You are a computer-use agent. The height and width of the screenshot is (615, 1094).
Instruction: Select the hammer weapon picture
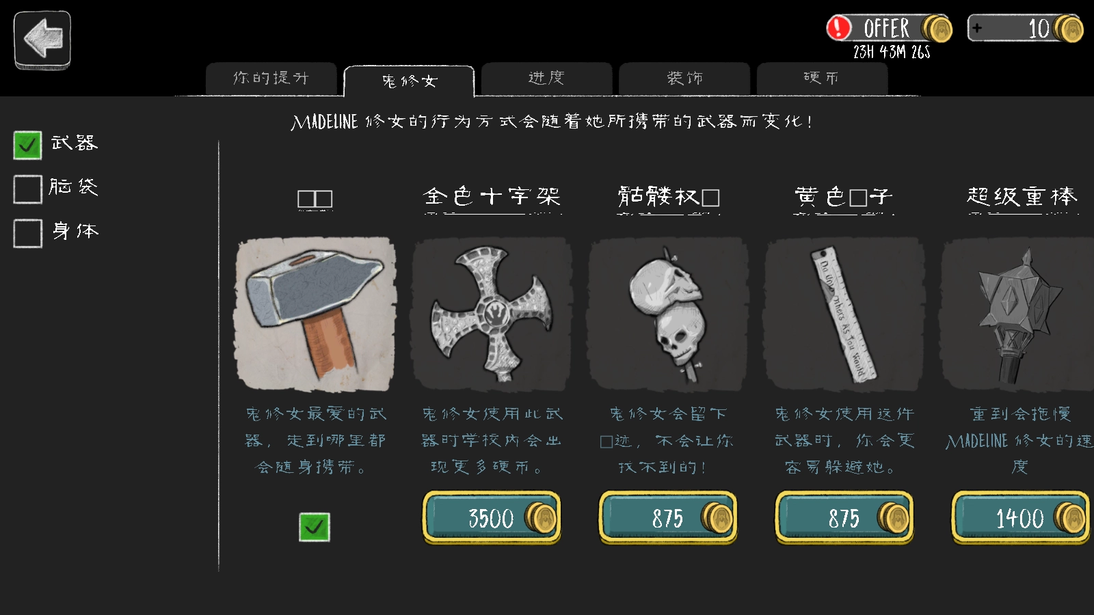tap(315, 314)
